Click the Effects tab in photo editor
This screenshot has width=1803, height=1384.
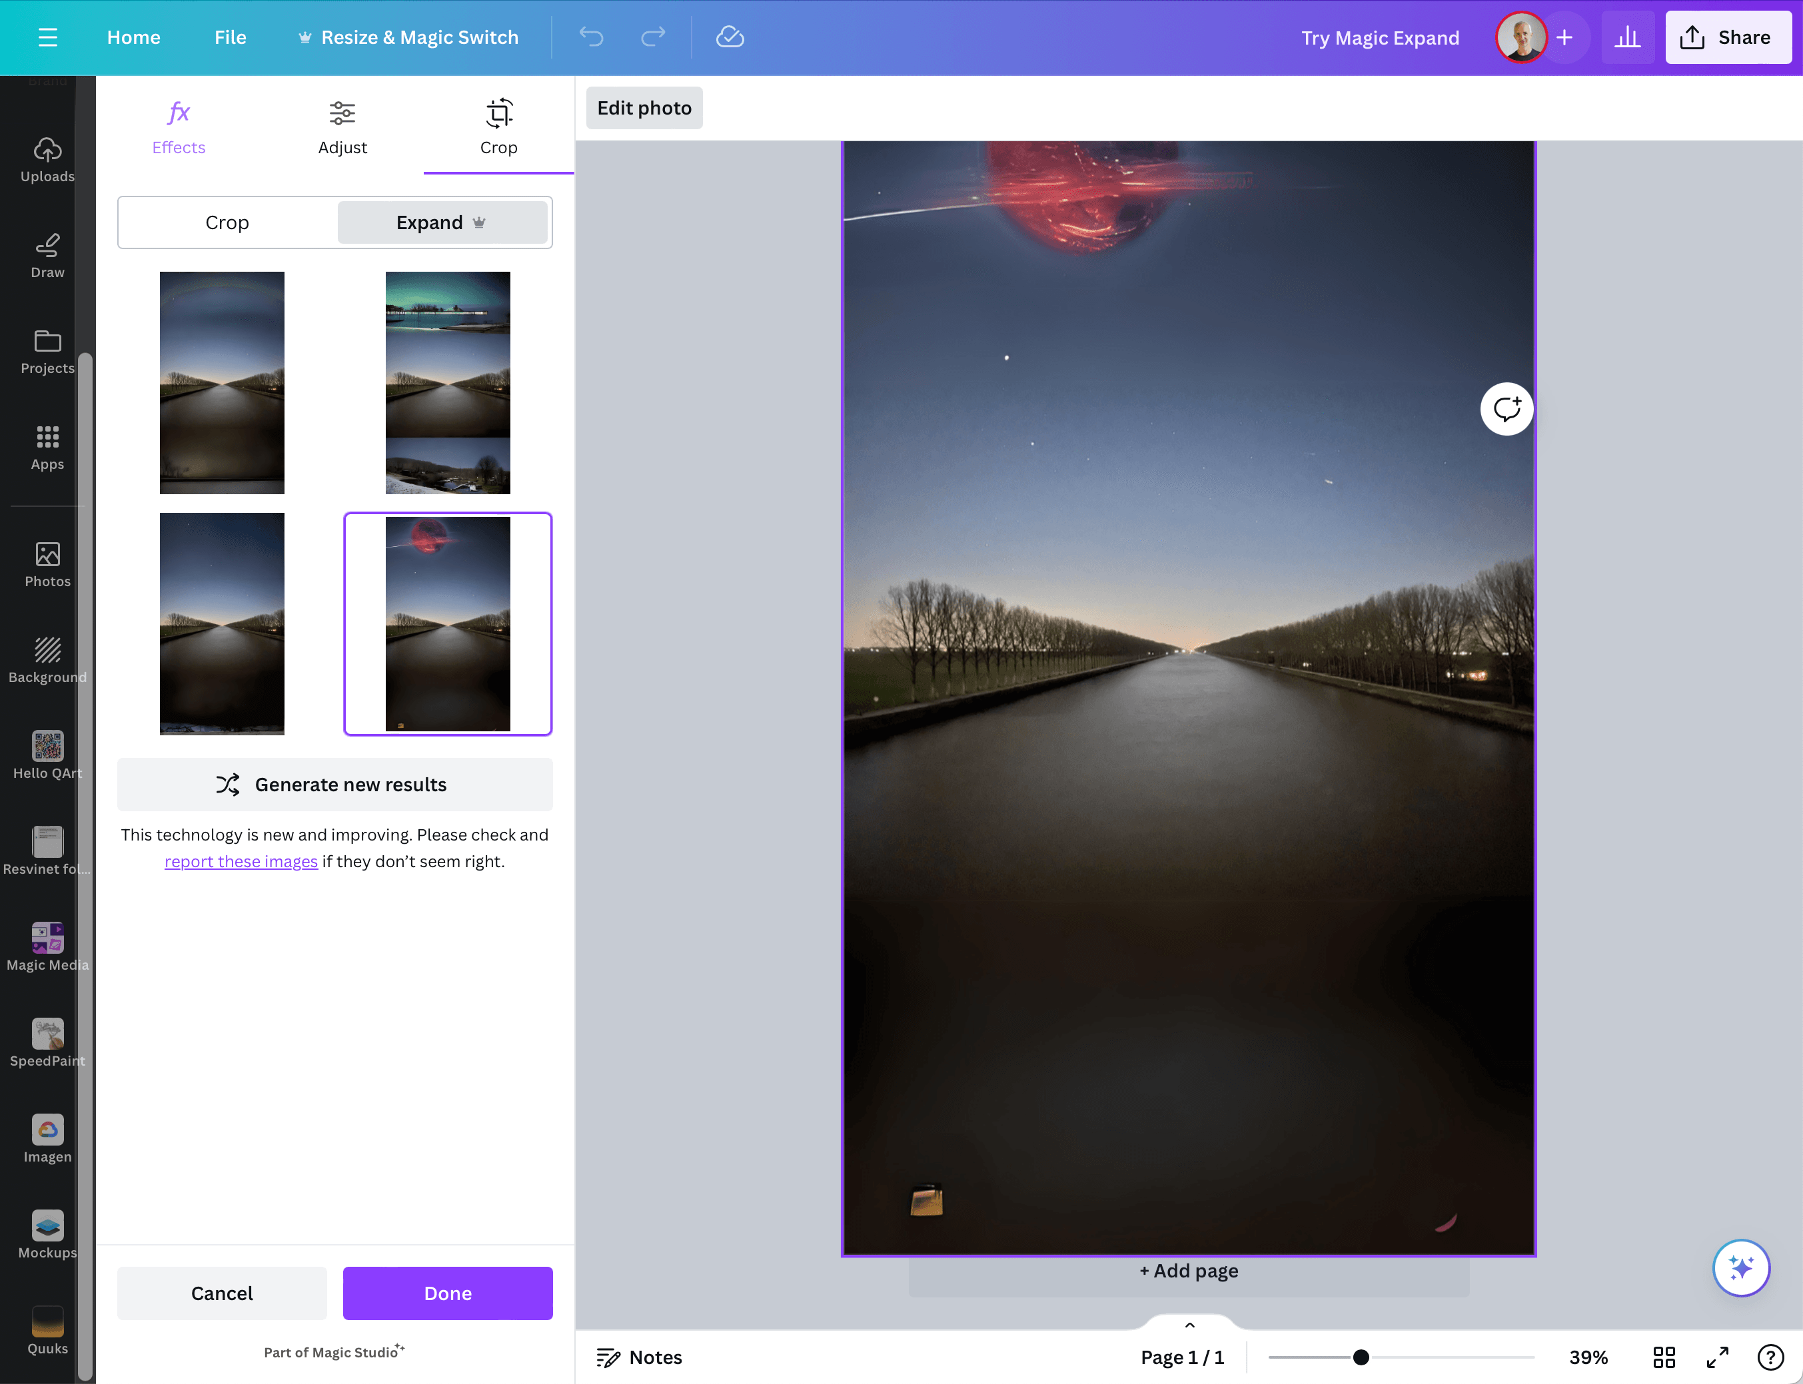point(179,128)
